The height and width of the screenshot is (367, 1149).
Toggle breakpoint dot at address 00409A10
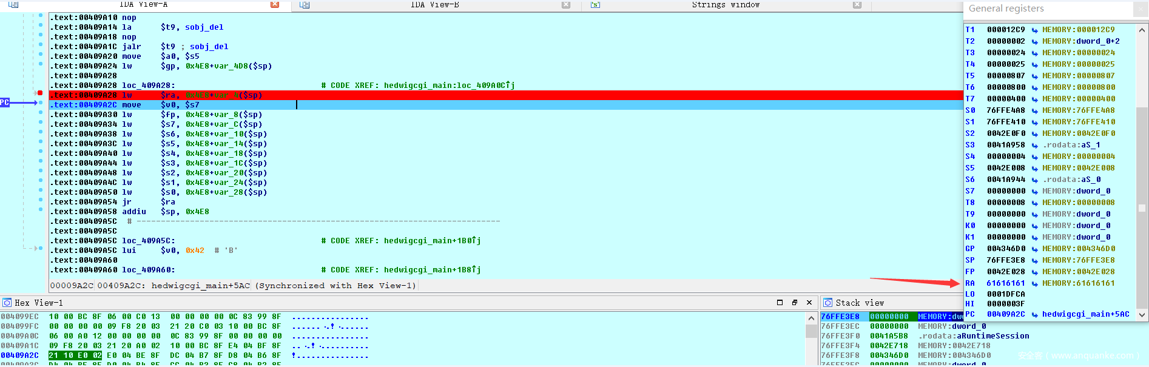[x=41, y=15]
